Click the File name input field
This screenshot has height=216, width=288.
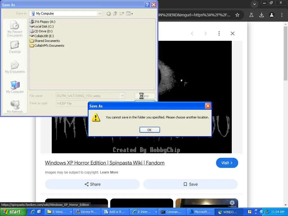[x=88, y=96]
